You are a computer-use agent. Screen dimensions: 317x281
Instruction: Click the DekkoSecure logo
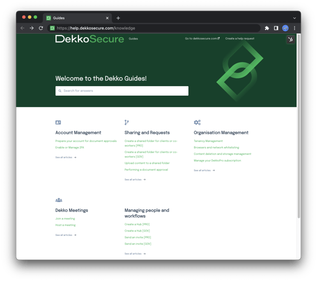(90, 39)
